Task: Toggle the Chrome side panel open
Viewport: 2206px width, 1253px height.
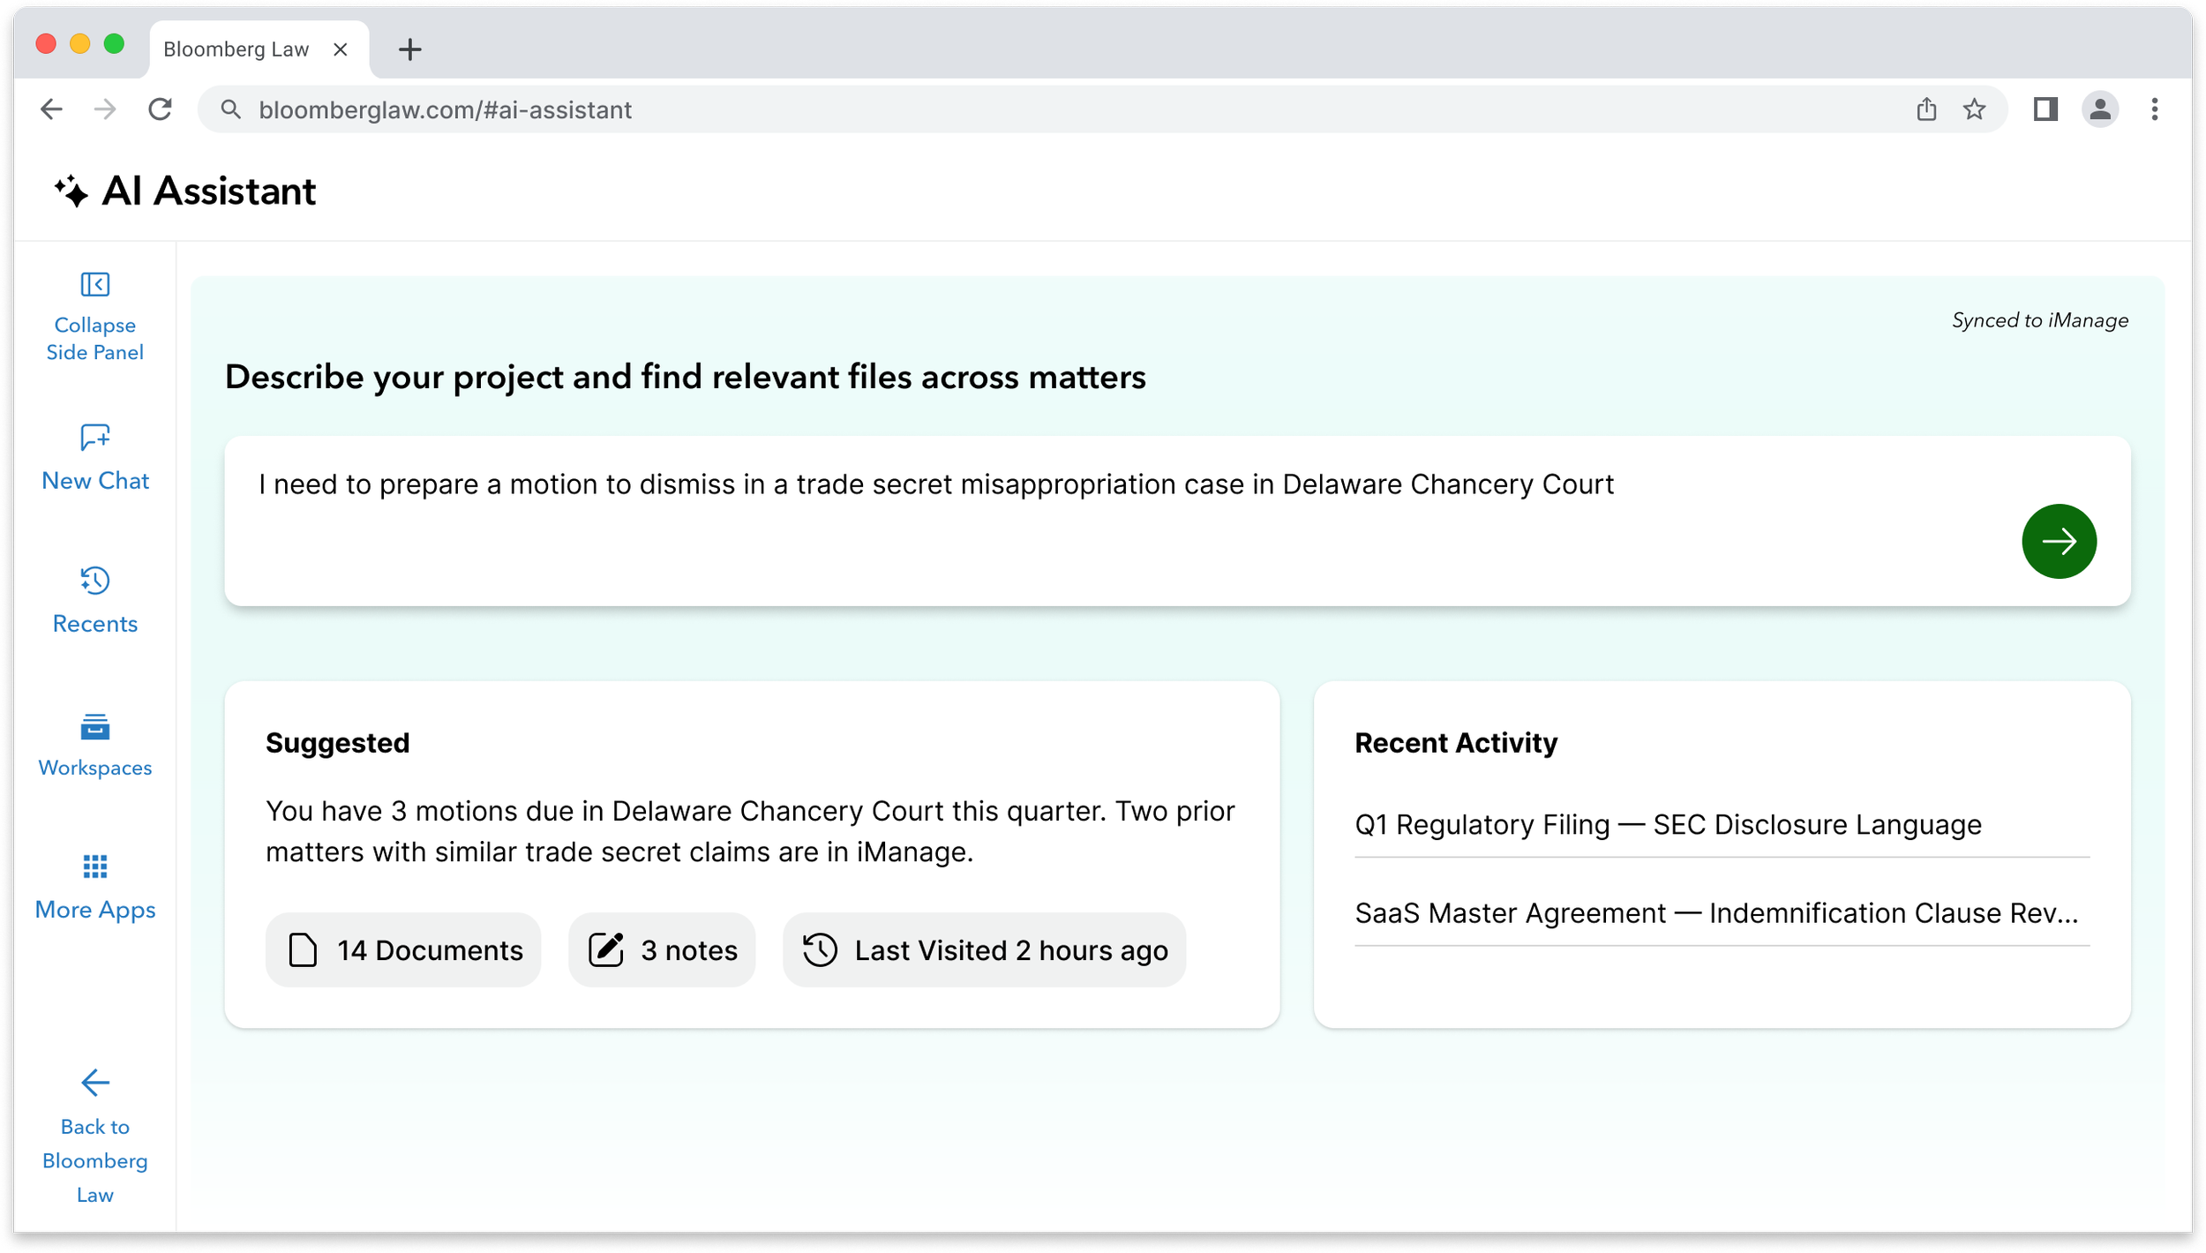Action: pyautogui.click(x=2045, y=109)
